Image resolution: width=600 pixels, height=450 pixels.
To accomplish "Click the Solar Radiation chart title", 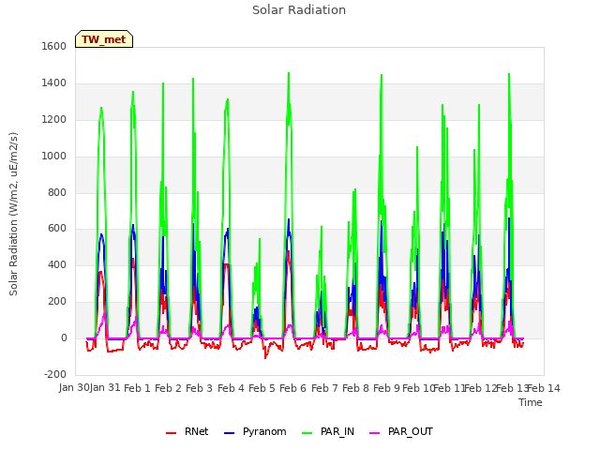I will pos(299,10).
